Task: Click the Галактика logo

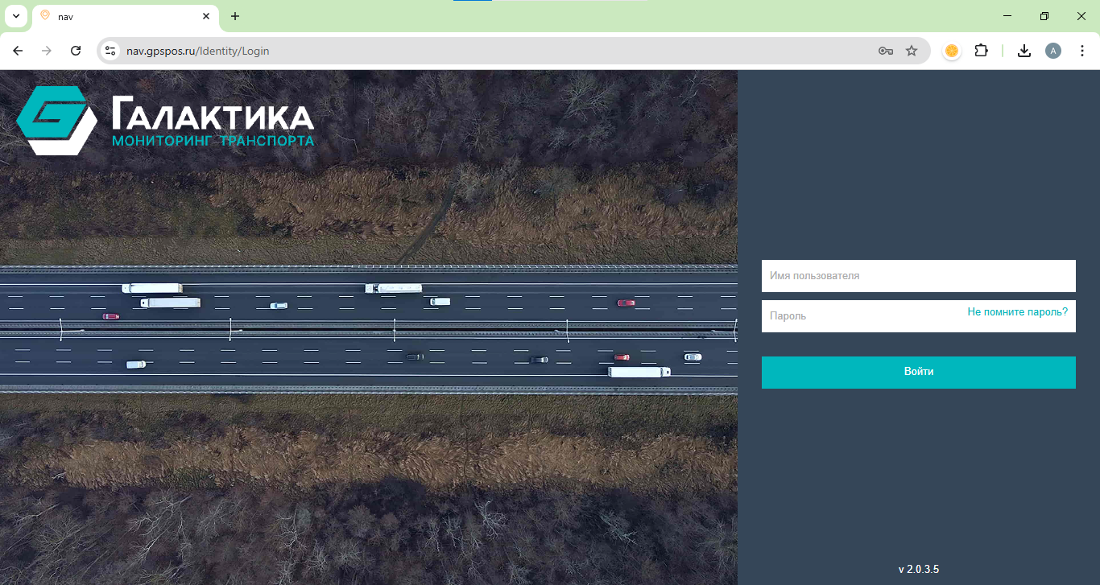Action: (x=166, y=121)
